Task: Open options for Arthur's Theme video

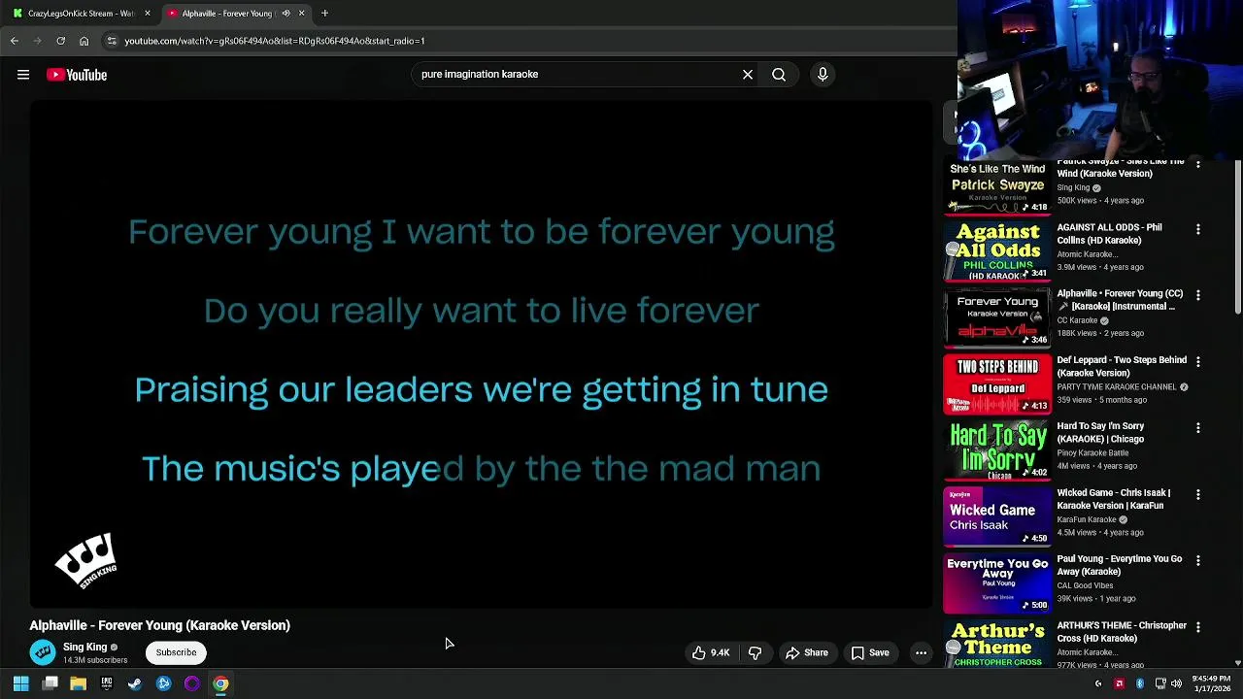Action: click(x=1197, y=627)
